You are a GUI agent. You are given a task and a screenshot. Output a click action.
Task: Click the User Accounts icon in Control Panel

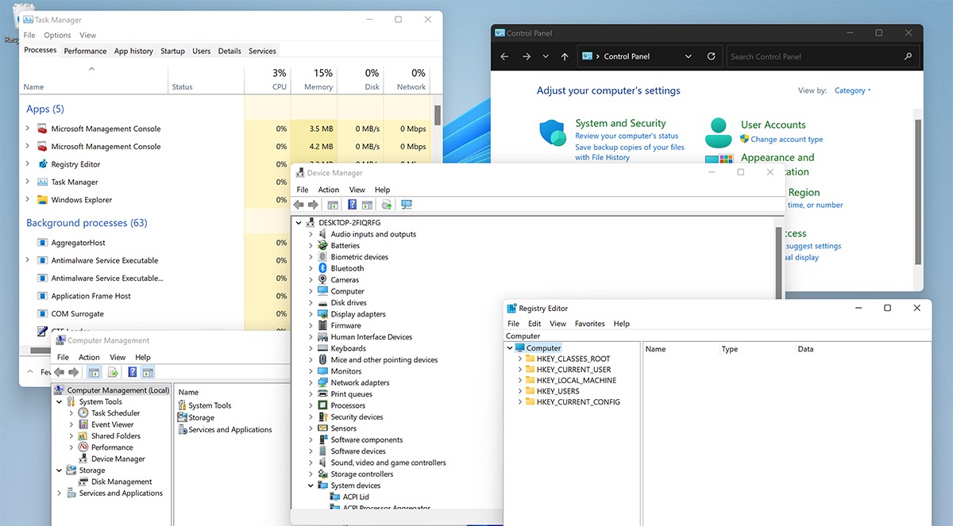point(718,132)
